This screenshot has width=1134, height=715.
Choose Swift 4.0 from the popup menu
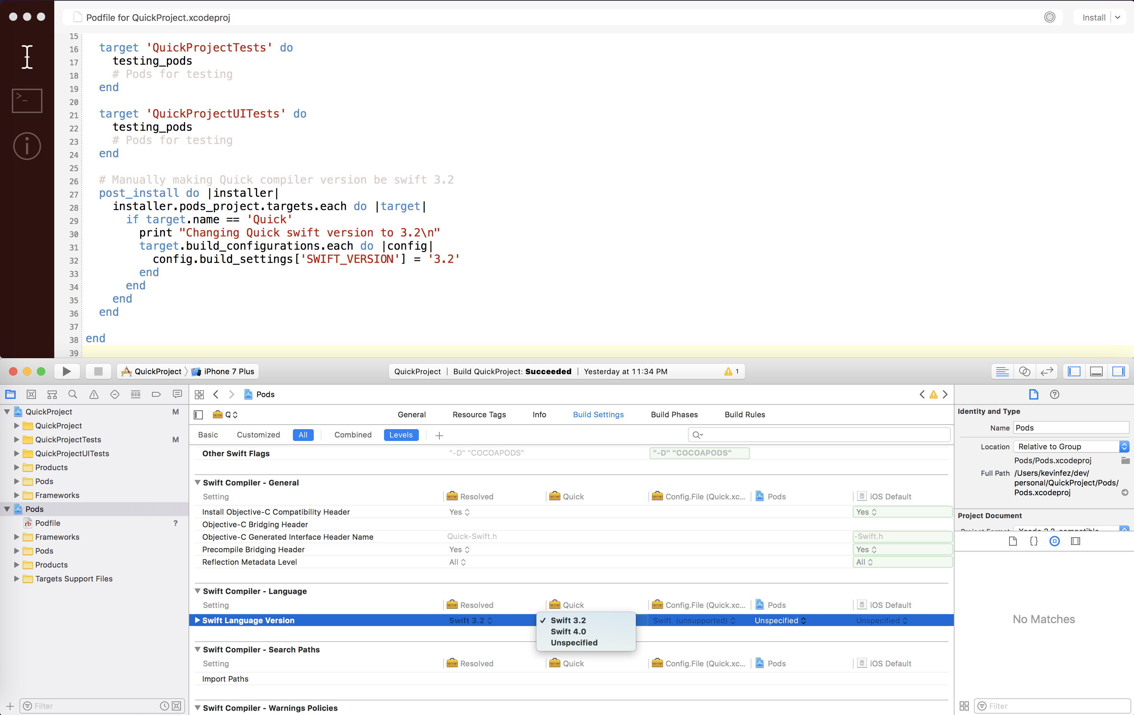pyautogui.click(x=568, y=632)
